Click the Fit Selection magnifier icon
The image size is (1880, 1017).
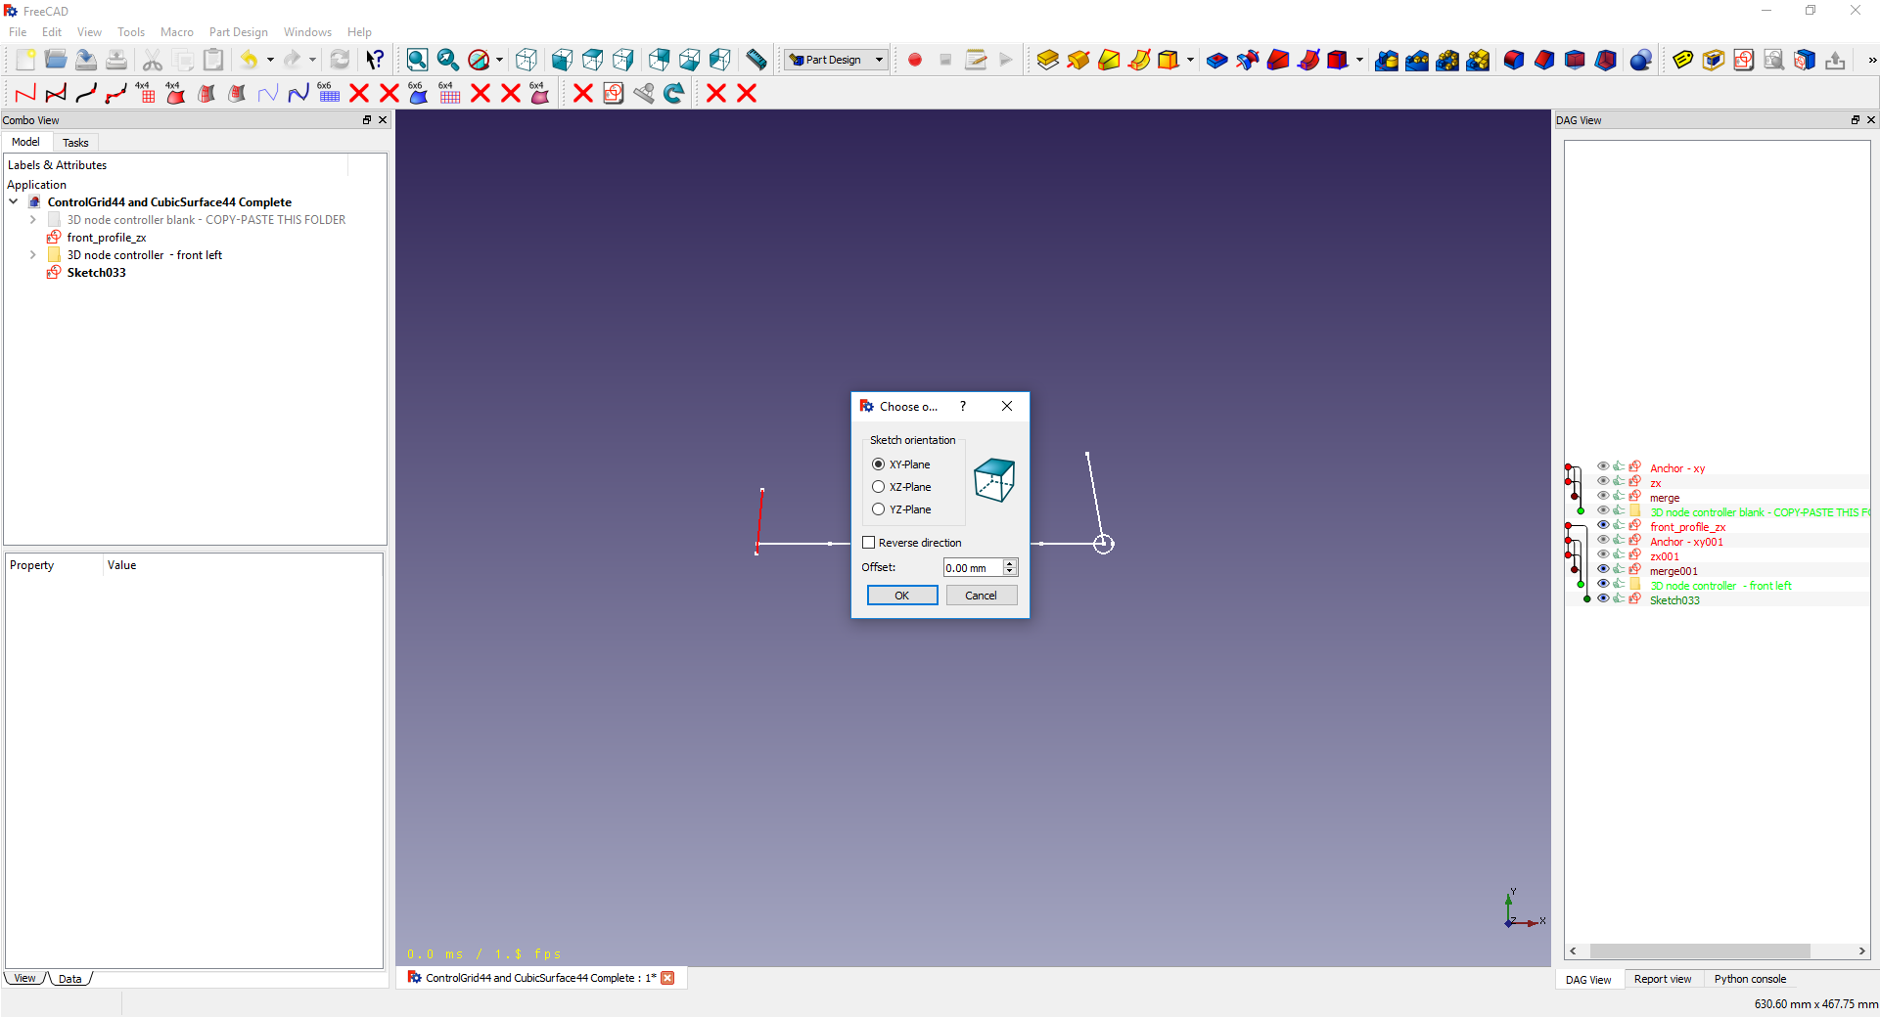(448, 60)
